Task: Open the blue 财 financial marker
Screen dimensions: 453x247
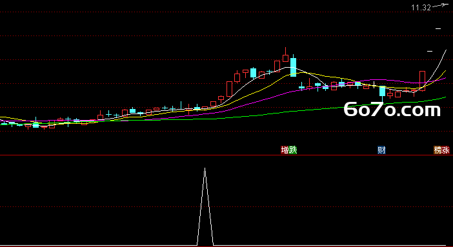Action: (381, 150)
